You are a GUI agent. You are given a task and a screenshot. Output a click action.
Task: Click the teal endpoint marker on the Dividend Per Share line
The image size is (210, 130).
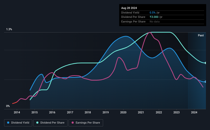click(x=205, y=63)
